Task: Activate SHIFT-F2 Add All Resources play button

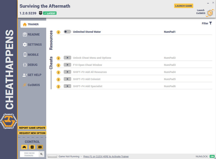Action: 67,72
